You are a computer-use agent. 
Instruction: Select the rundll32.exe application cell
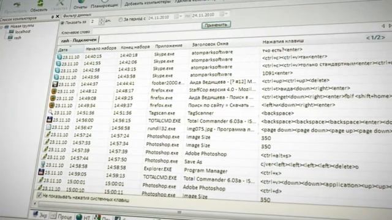pos(161,129)
